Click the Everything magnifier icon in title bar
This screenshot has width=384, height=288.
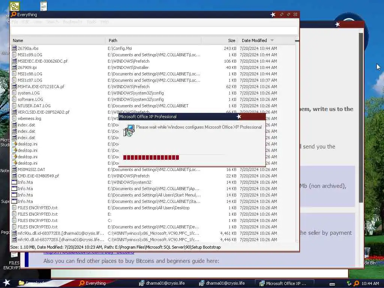(14, 15)
